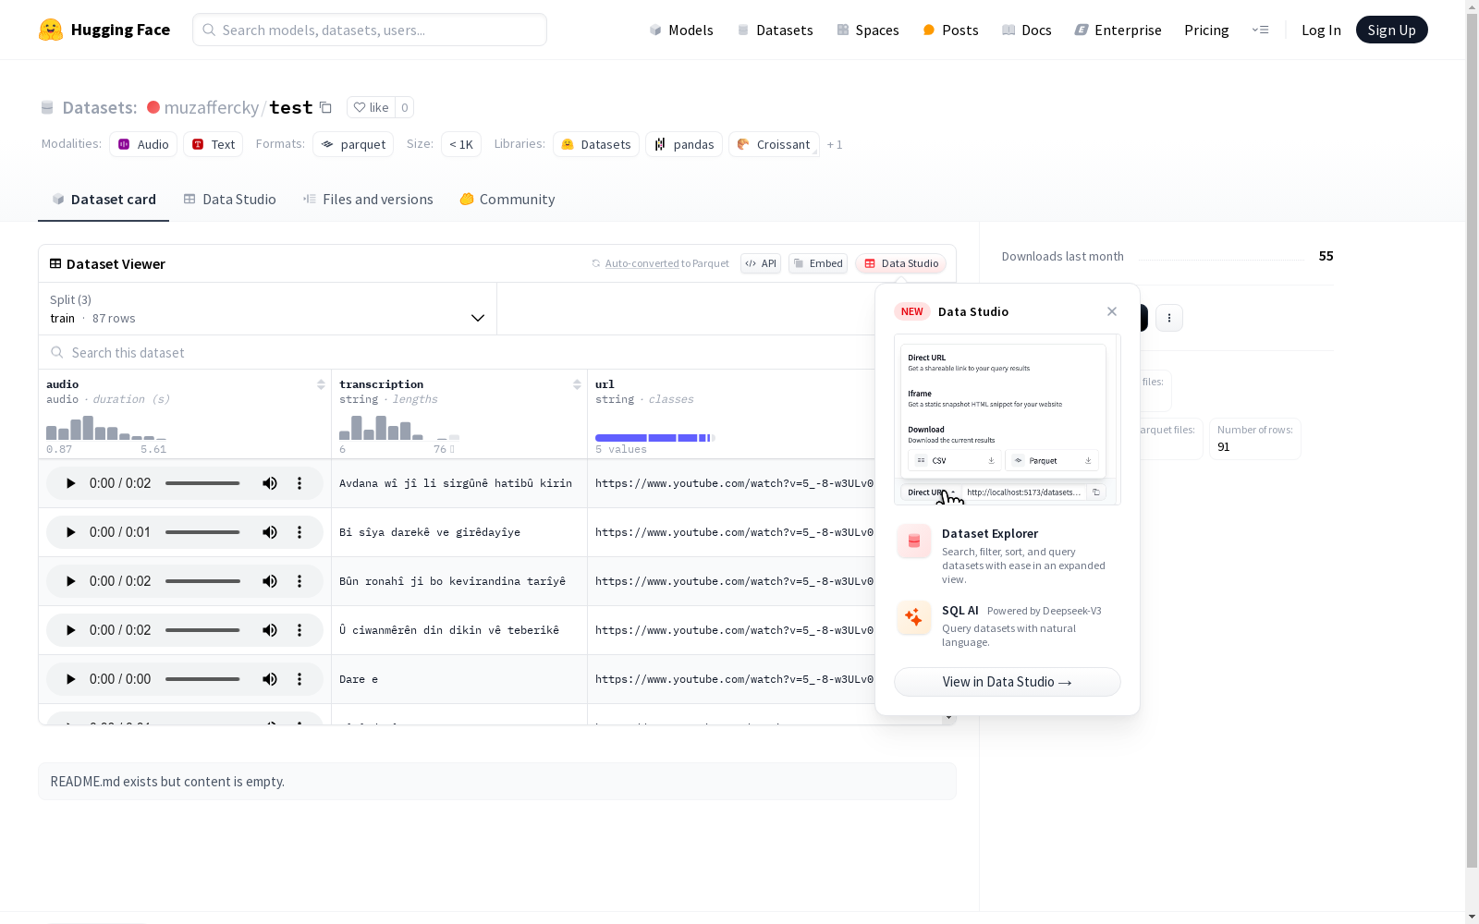The width and height of the screenshot is (1479, 924).
Task: Mute audio in "Û ciwanmêrên din dikin" row
Action: [x=270, y=630]
